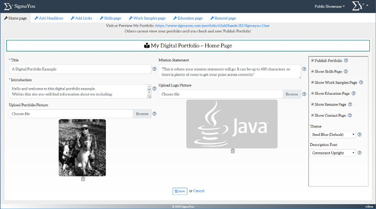The width and height of the screenshot is (376, 209).
Task: Switch to the Home page tab
Action: pyautogui.click(x=15, y=18)
